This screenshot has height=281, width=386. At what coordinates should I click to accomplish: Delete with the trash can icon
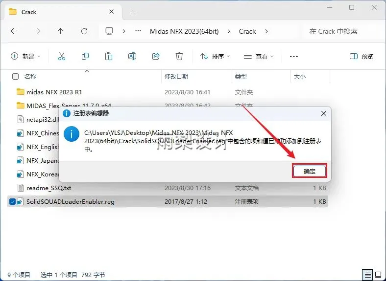point(179,56)
